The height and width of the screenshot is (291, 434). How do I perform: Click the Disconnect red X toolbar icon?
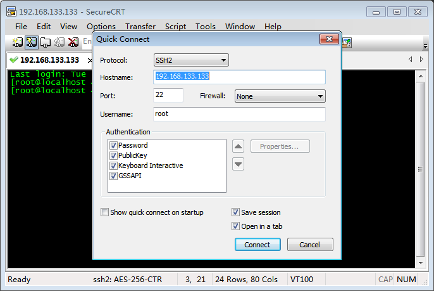point(73,42)
